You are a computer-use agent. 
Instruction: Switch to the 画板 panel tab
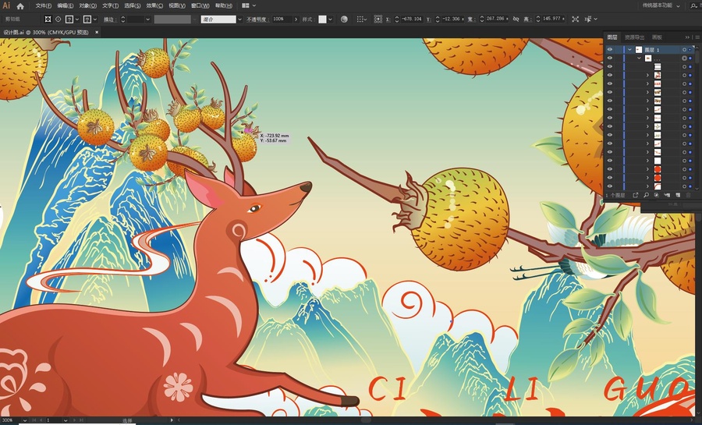657,37
